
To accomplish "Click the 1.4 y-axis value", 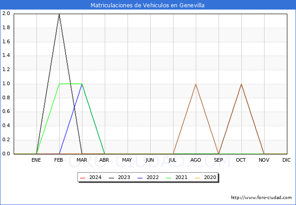I will click(6, 56).
